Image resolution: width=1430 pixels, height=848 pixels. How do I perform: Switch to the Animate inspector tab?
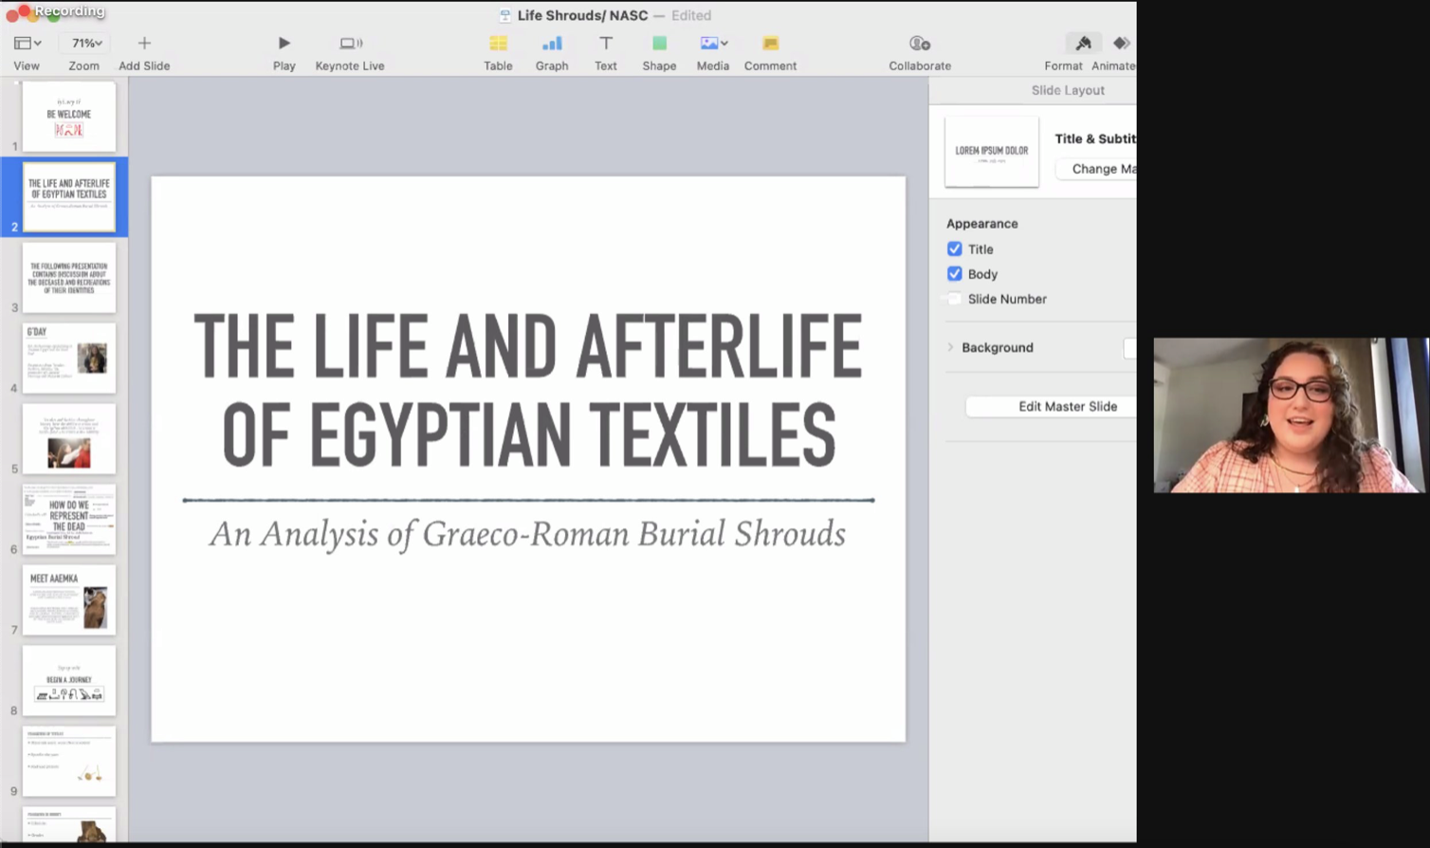1120,44
